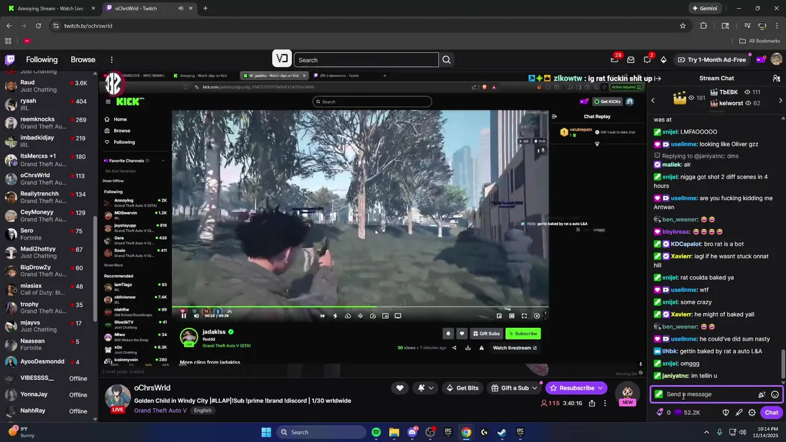
Task: Open the chat settings gear
Action: click(752, 413)
